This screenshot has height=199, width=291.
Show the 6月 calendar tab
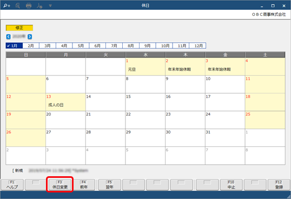tap(97, 46)
